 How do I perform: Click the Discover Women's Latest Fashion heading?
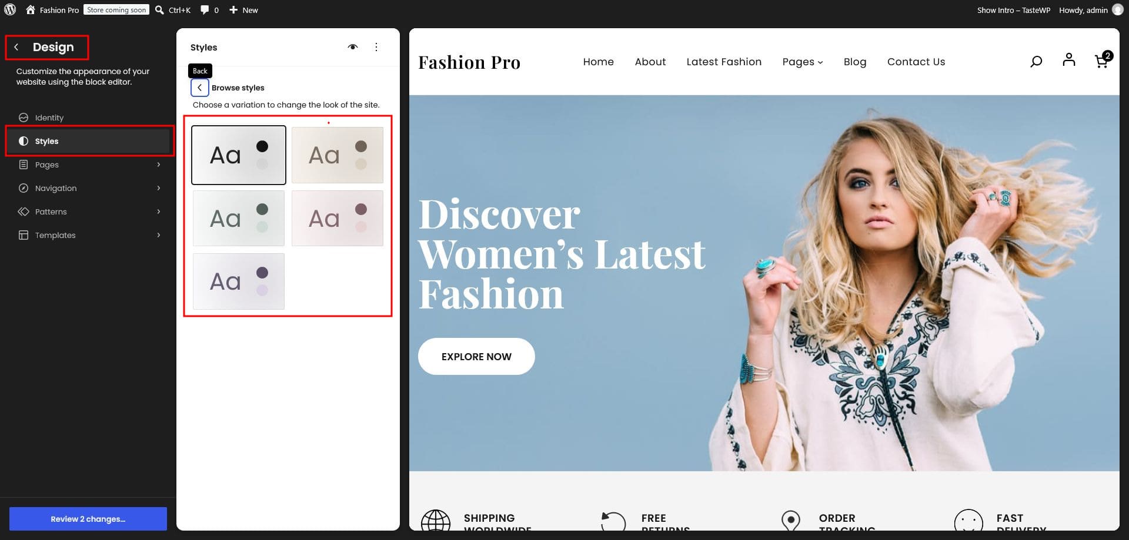tap(562, 254)
